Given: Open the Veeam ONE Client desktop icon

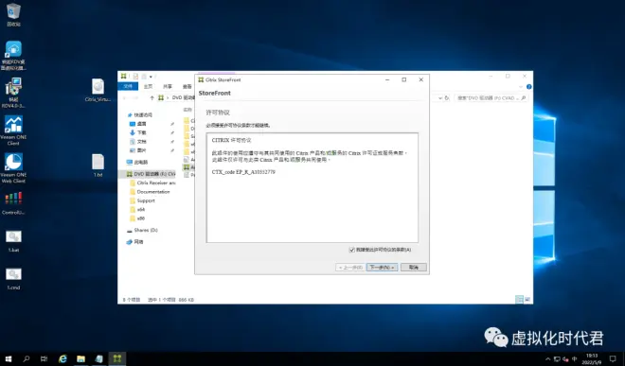Looking at the screenshot, I should coord(13,130).
